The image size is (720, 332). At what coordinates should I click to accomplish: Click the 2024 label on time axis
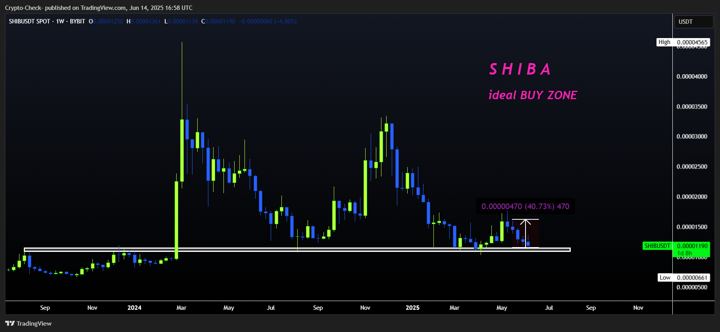[135, 308]
